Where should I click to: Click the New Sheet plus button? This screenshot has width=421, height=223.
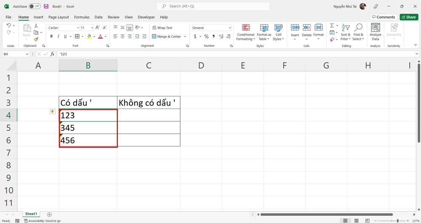[x=49, y=215]
